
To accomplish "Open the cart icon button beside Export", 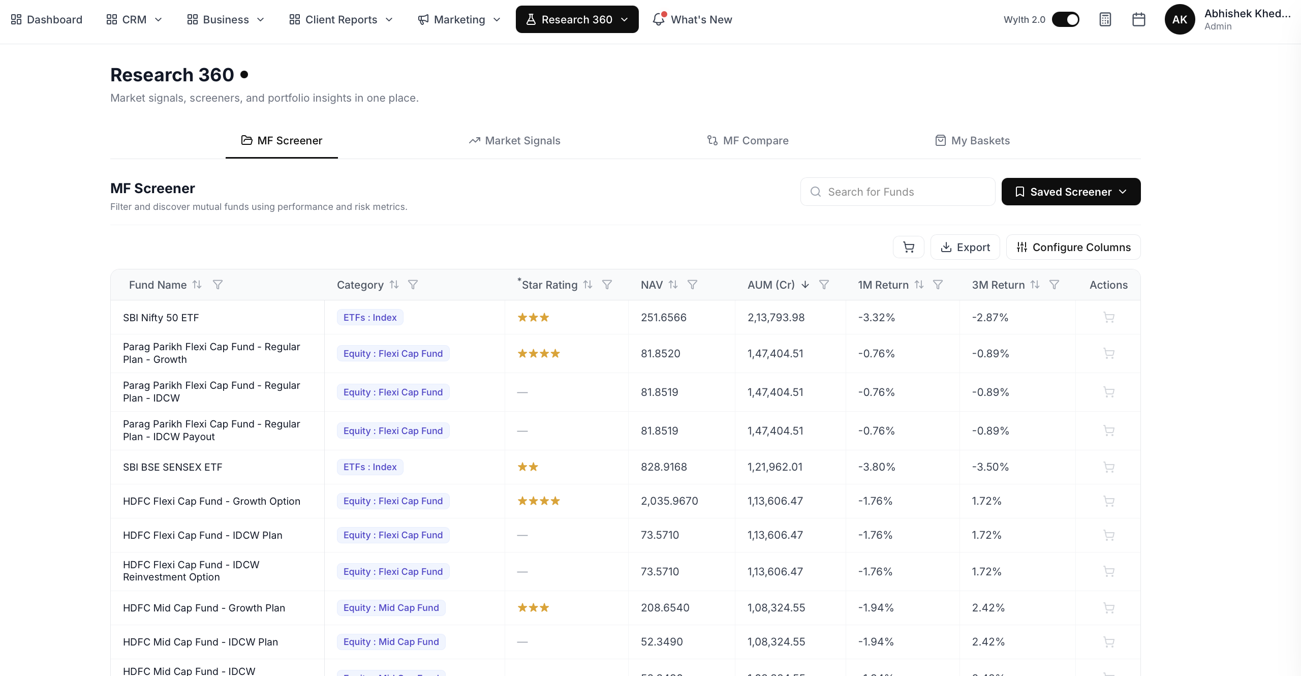I will pyautogui.click(x=909, y=247).
